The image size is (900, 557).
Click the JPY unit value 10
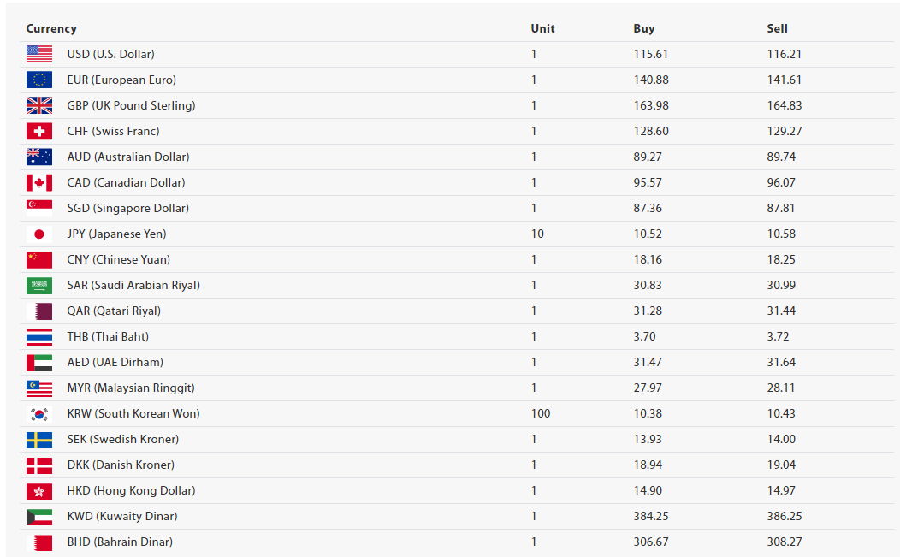537,234
